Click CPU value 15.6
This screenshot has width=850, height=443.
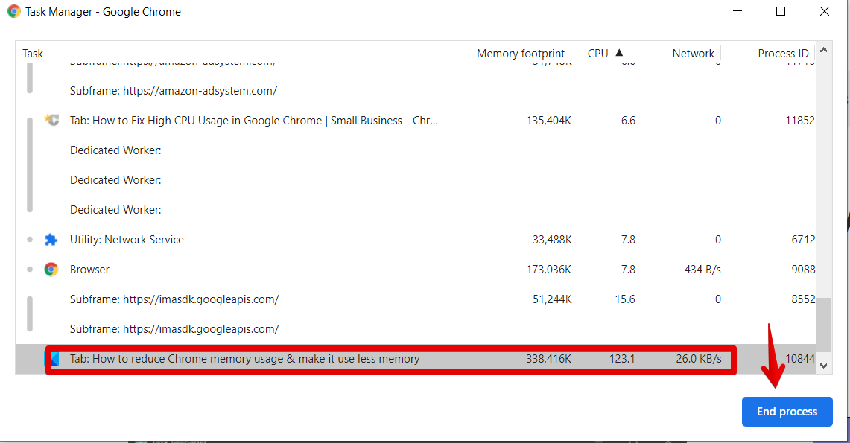(624, 299)
